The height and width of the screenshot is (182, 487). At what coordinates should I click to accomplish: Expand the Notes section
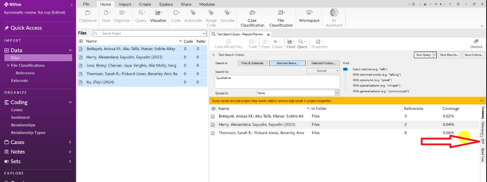tap(70, 152)
